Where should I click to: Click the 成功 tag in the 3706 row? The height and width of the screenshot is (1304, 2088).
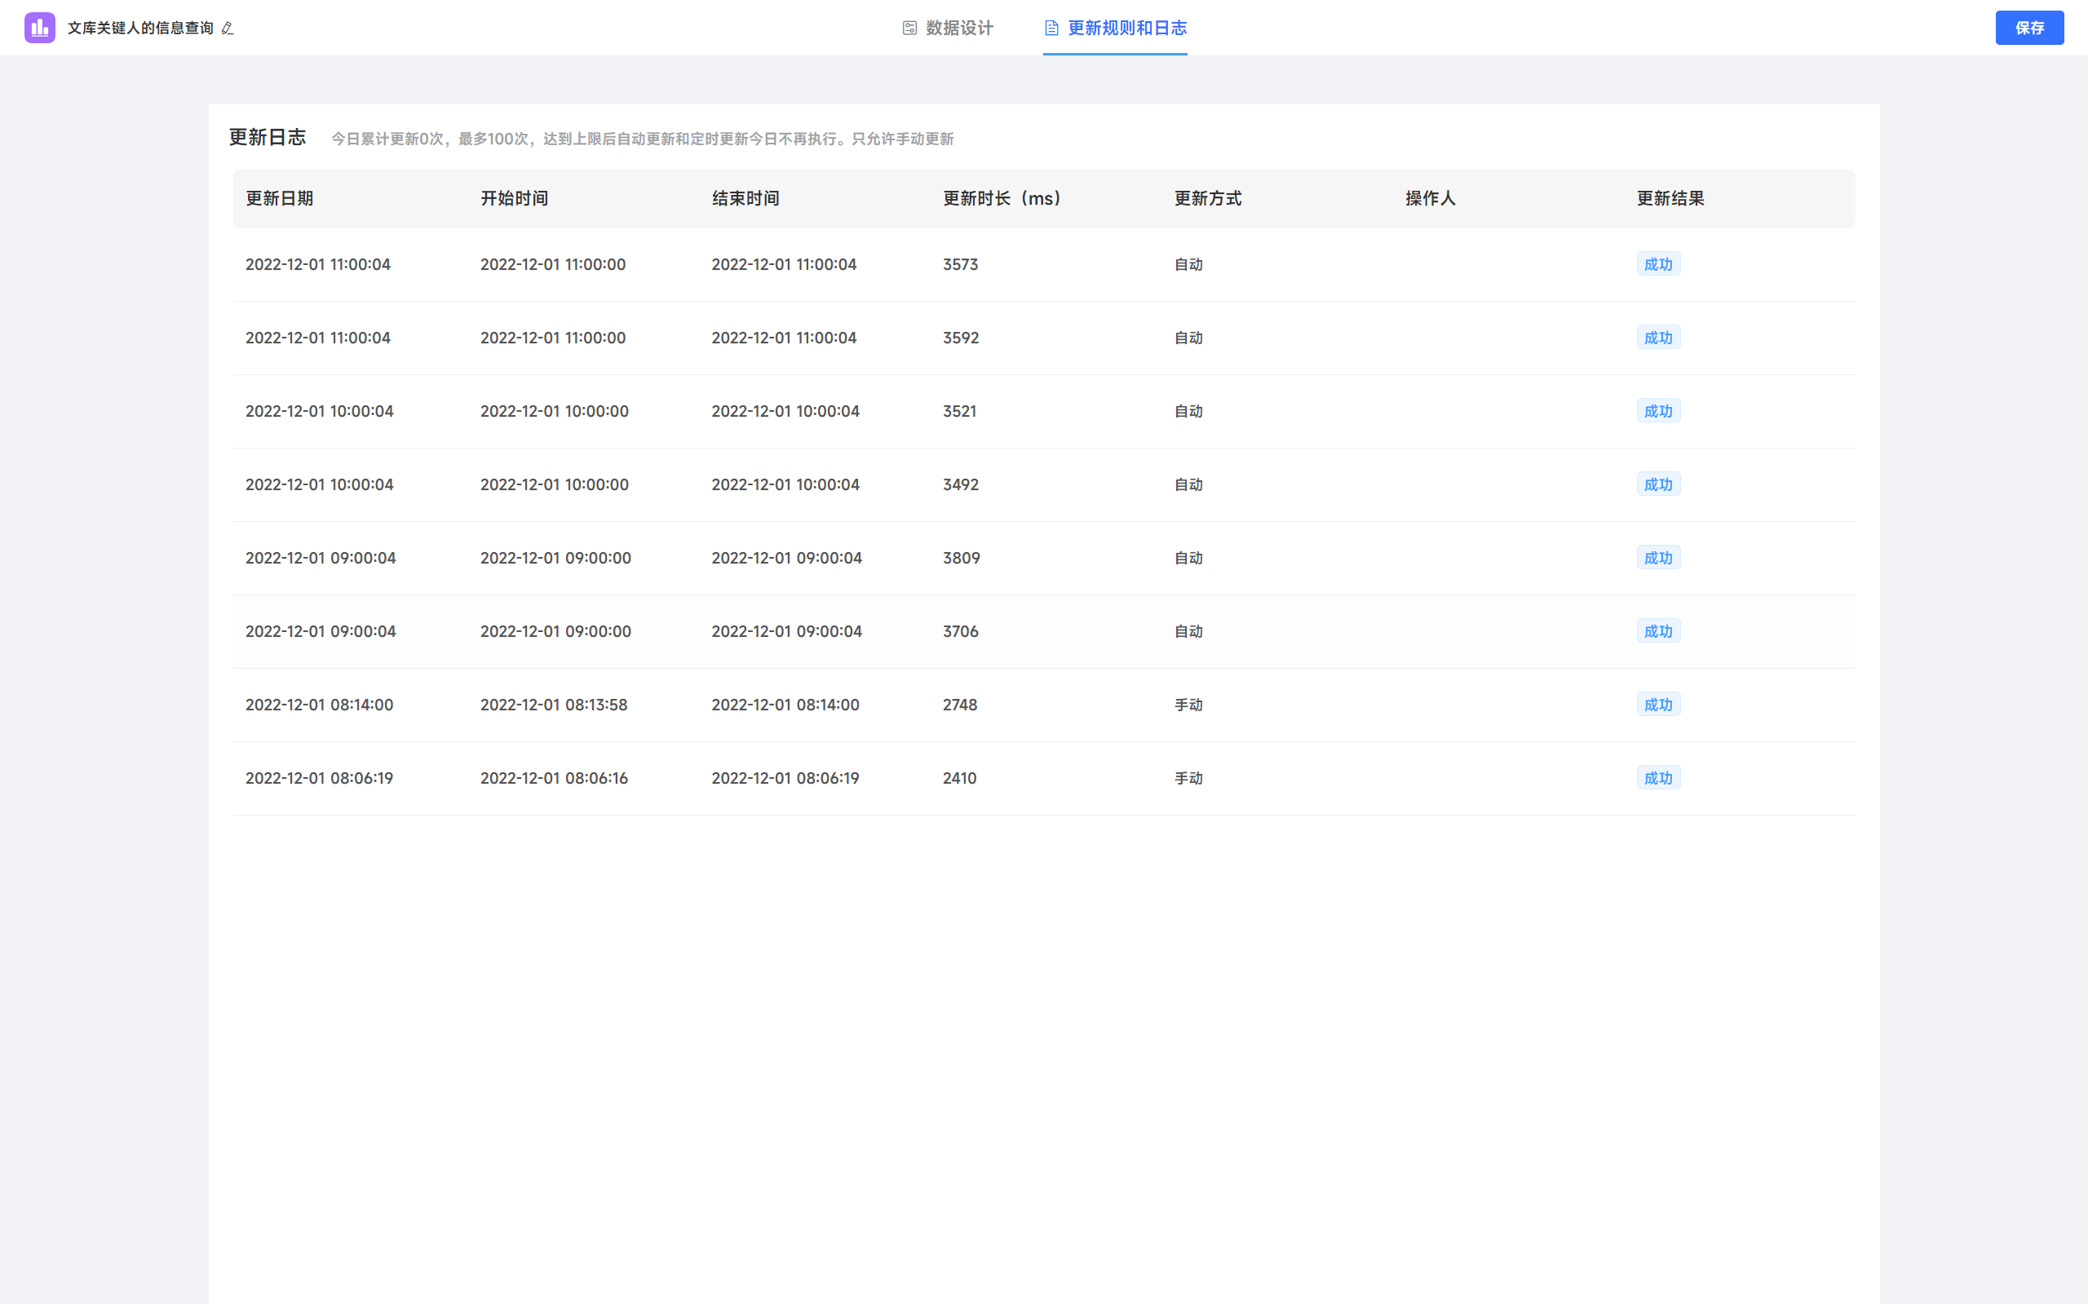(1658, 630)
